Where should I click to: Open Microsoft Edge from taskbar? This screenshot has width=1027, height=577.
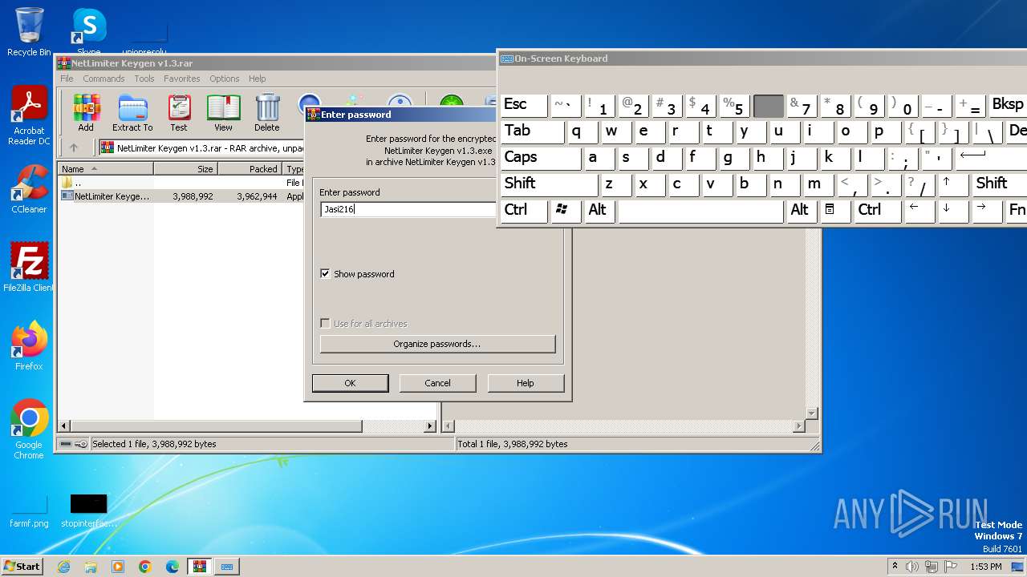point(173,567)
